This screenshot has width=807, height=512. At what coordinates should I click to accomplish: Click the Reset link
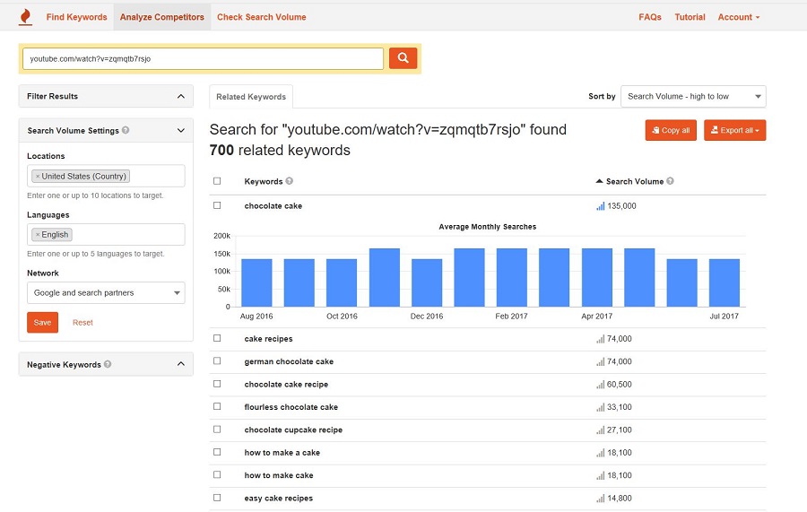coord(82,323)
